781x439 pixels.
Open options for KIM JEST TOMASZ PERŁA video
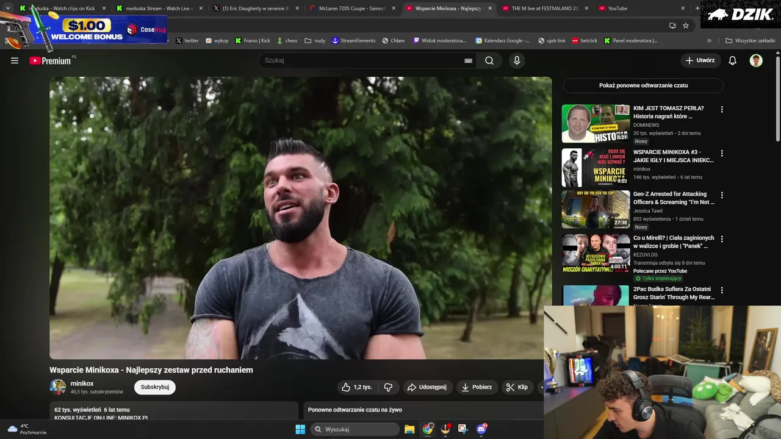tap(722, 109)
